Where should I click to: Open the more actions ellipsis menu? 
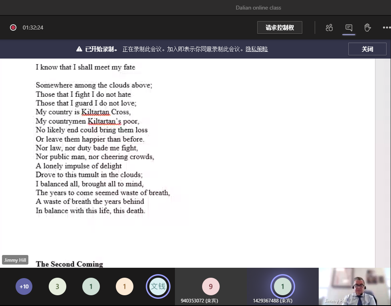pos(386,27)
